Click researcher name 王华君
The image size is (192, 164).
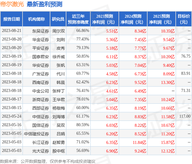point(59,100)
